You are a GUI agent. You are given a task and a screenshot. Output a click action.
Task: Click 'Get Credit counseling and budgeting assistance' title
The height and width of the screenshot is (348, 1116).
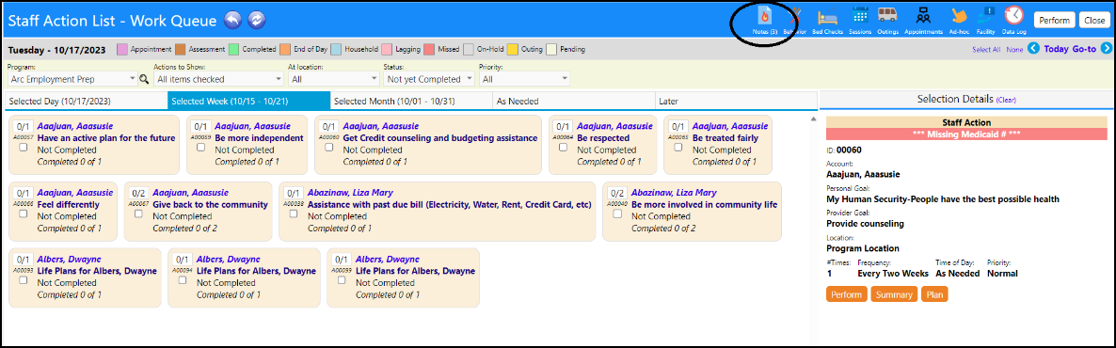point(439,138)
